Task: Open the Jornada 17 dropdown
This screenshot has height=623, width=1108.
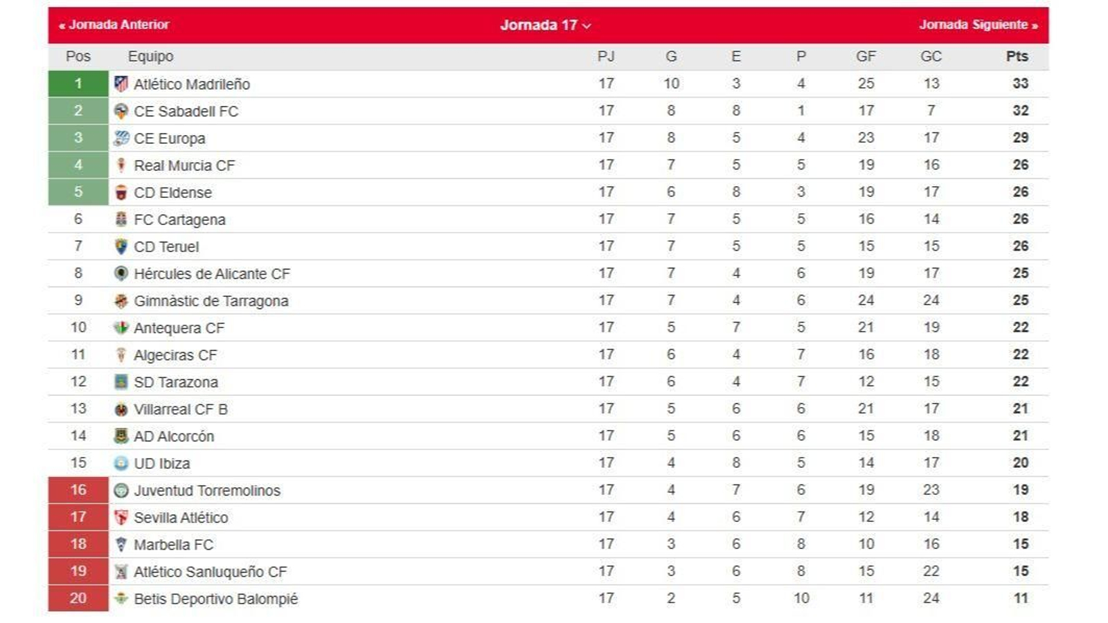Action: point(543,24)
